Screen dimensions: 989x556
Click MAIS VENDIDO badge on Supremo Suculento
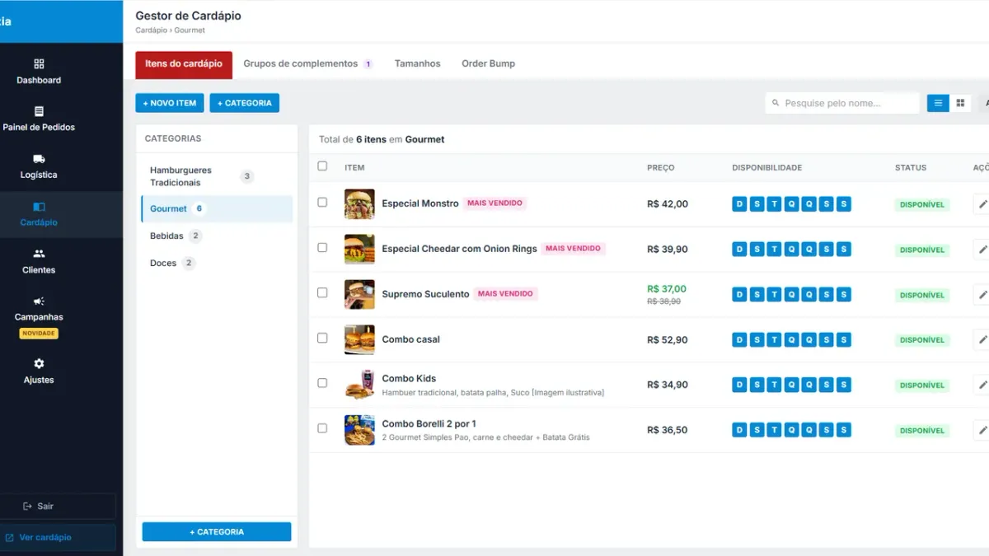[x=505, y=294]
